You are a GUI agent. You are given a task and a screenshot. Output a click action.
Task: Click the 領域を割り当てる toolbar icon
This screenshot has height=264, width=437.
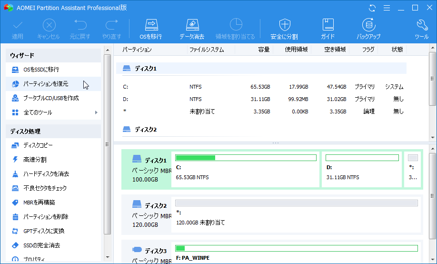[x=236, y=29]
